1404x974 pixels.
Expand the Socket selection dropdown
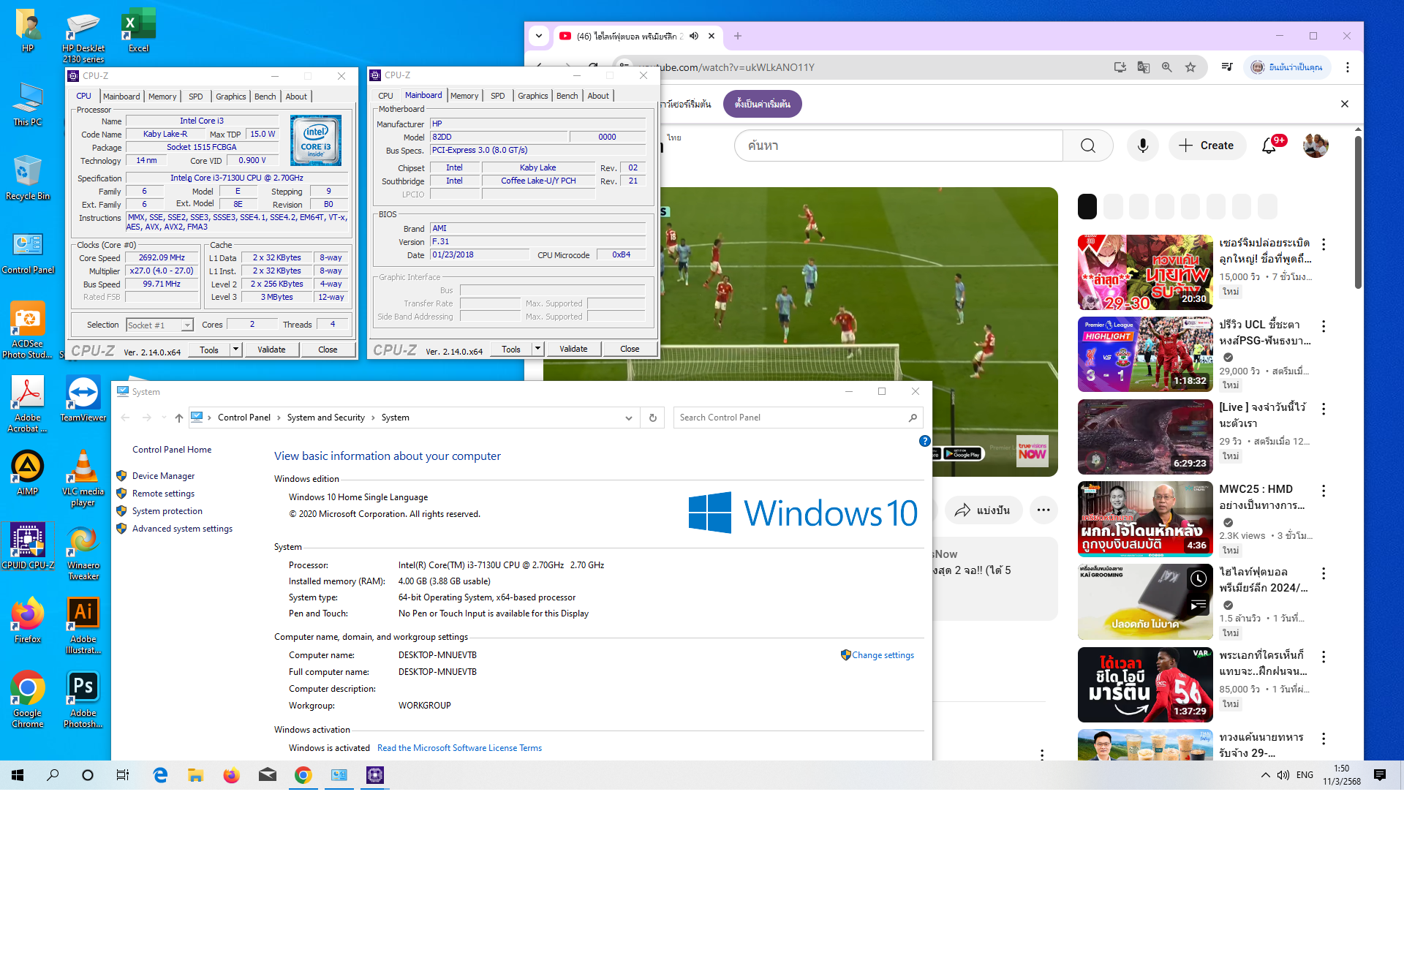[187, 325]
